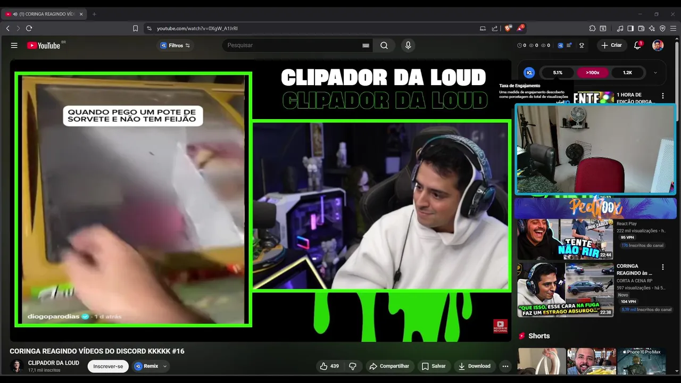Open the account avatar menu
Viewport: 681px width, 383px height.
click(x=658, y=45)
